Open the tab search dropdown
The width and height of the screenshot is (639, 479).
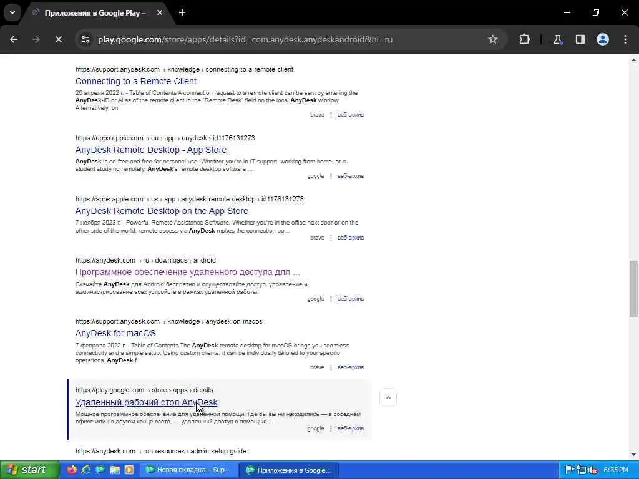point(12,12)
